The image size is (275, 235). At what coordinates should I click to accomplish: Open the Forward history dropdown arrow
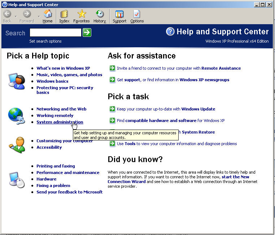click(x=39, y=16)
